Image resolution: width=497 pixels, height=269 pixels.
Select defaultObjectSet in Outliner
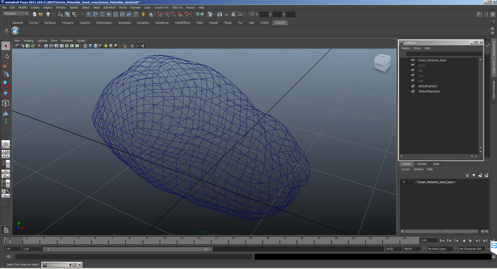pos(429,91)
